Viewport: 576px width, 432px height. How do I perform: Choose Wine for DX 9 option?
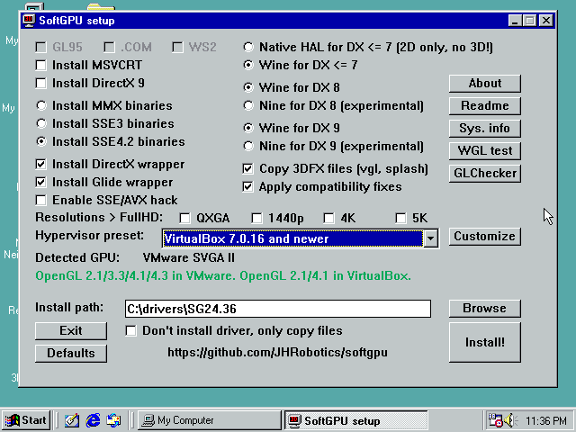tap(248, 128)
